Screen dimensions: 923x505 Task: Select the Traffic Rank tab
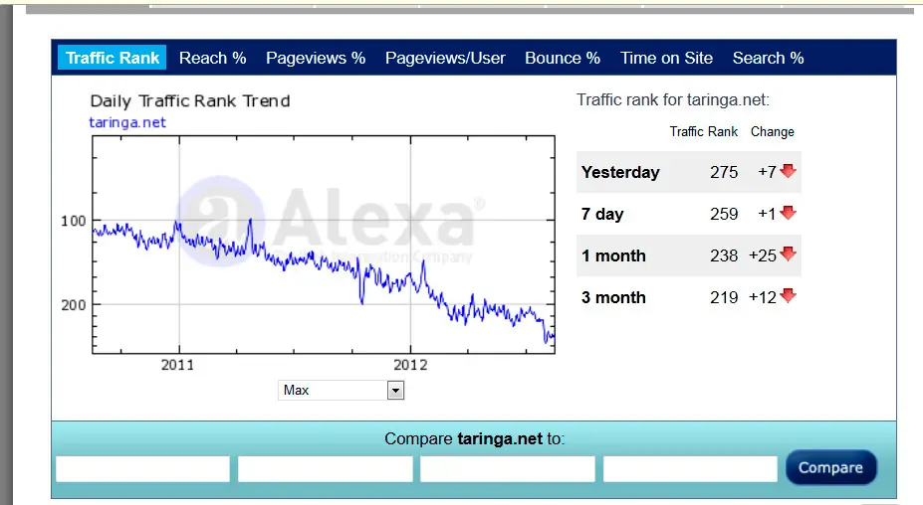click(x=112, y=58)
